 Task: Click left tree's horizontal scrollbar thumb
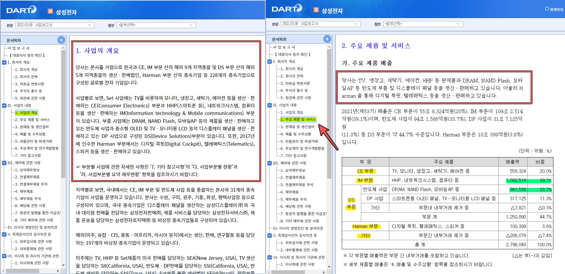(23, 271)
